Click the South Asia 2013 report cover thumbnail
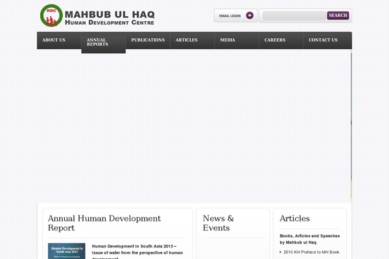This screenshot has width=389, height=259. click(x=67, y=251)
